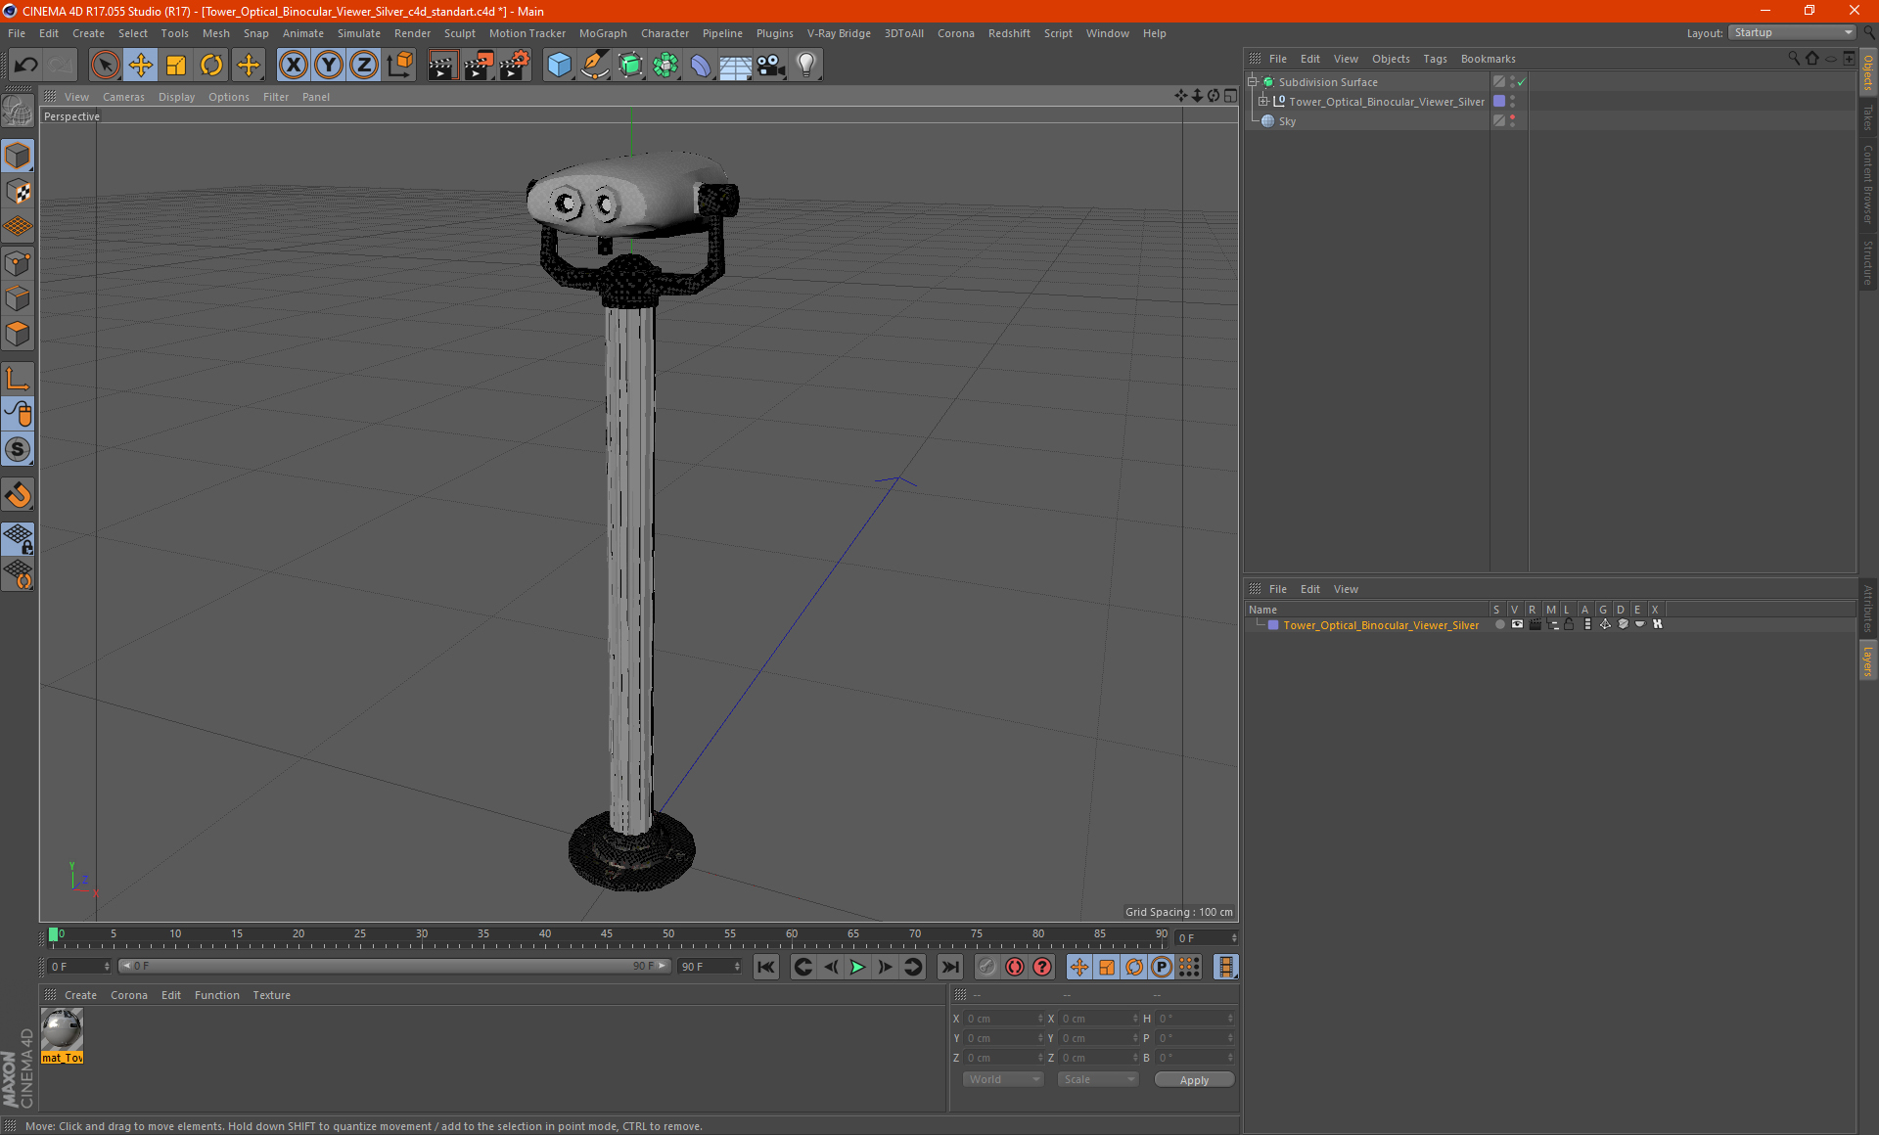Viewport: 1879px width, 1135px height.
Task: Click the Apply button
Action: tap(1194, 1080)
